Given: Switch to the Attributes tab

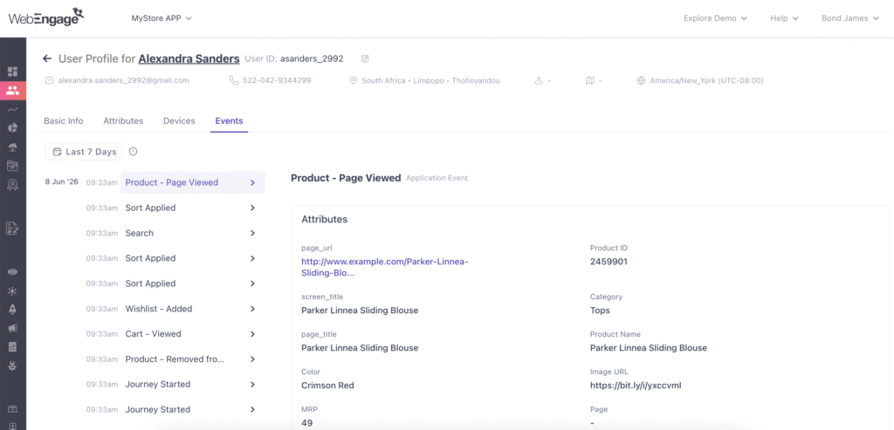Looking at the screenshot, I should [123, 120].
